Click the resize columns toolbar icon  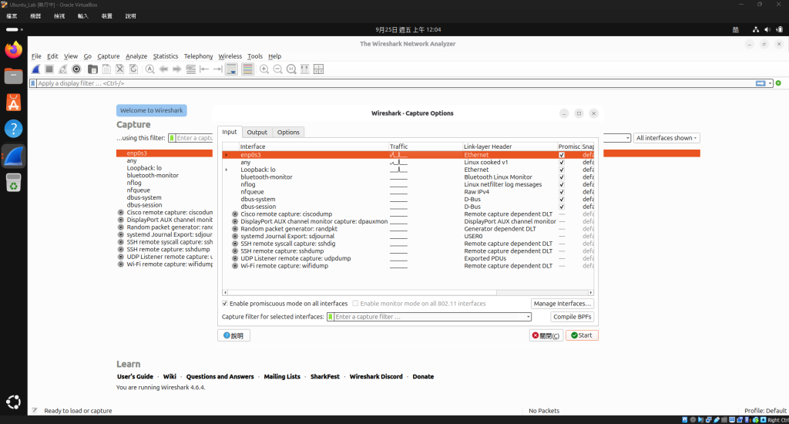tap(305, 69)
